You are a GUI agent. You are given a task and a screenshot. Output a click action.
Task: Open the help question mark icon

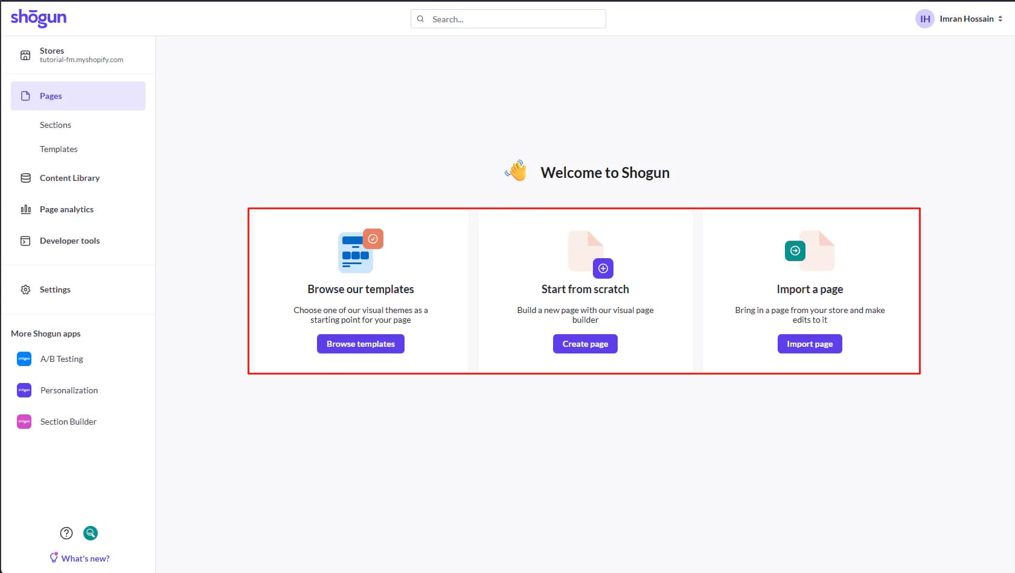[66, 533]
